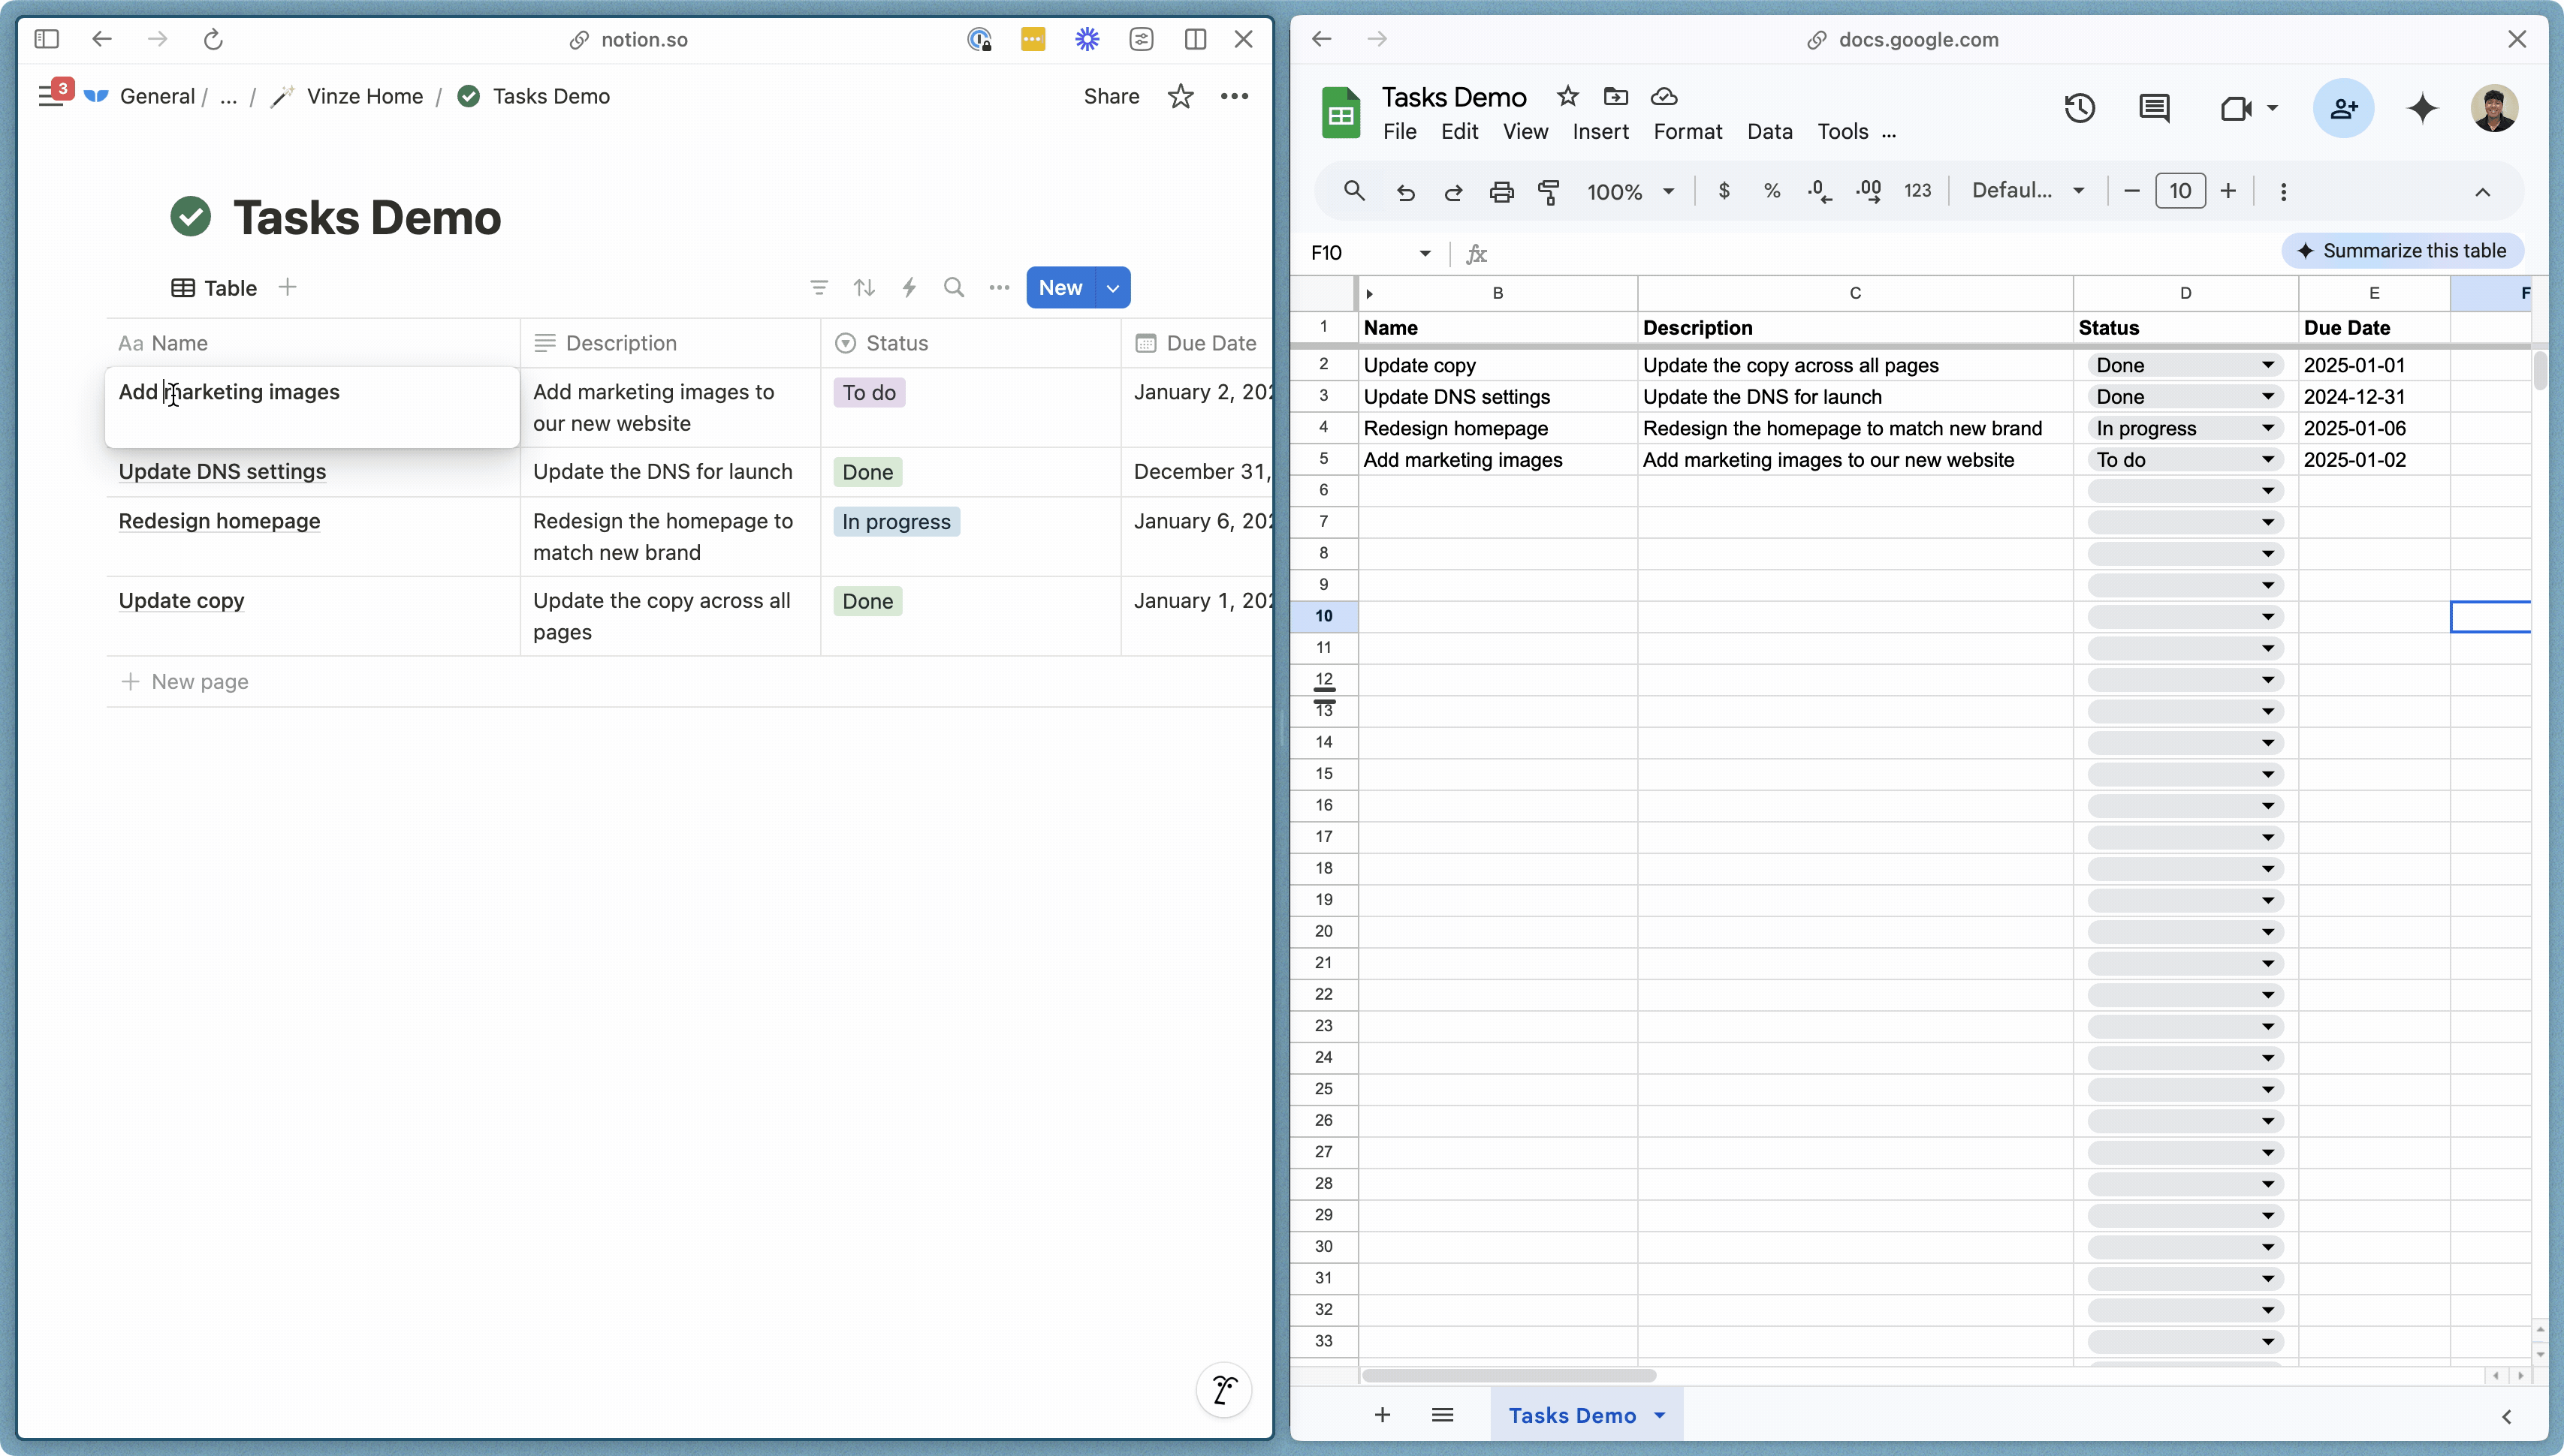Expand the zoom 100% dropdown
Screen dimensions: 2564x1456
point(1667,191)
